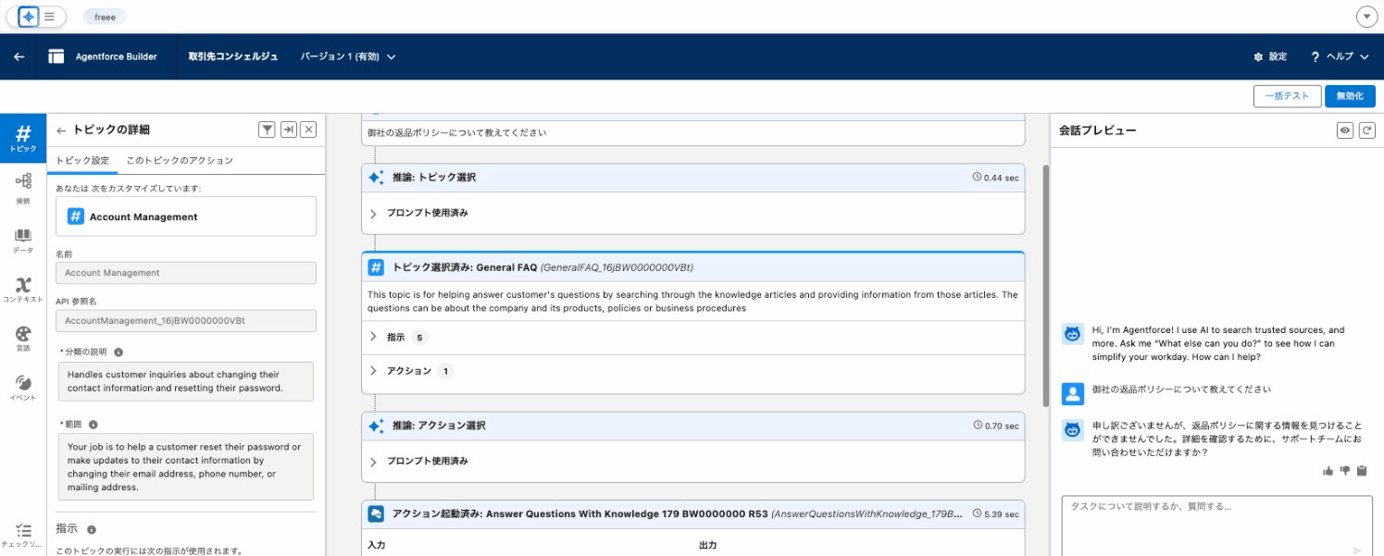Select the コンテキスト sidebar icon
The height and width of the screenshot is (556, 1384).
pyautogui.click(x=23, y=287)
